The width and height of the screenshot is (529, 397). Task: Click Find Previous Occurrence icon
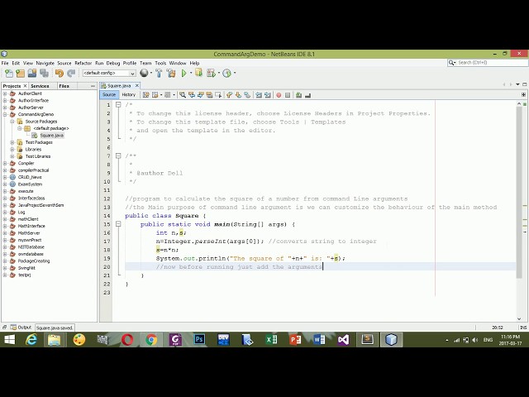[x=192, y=95]
